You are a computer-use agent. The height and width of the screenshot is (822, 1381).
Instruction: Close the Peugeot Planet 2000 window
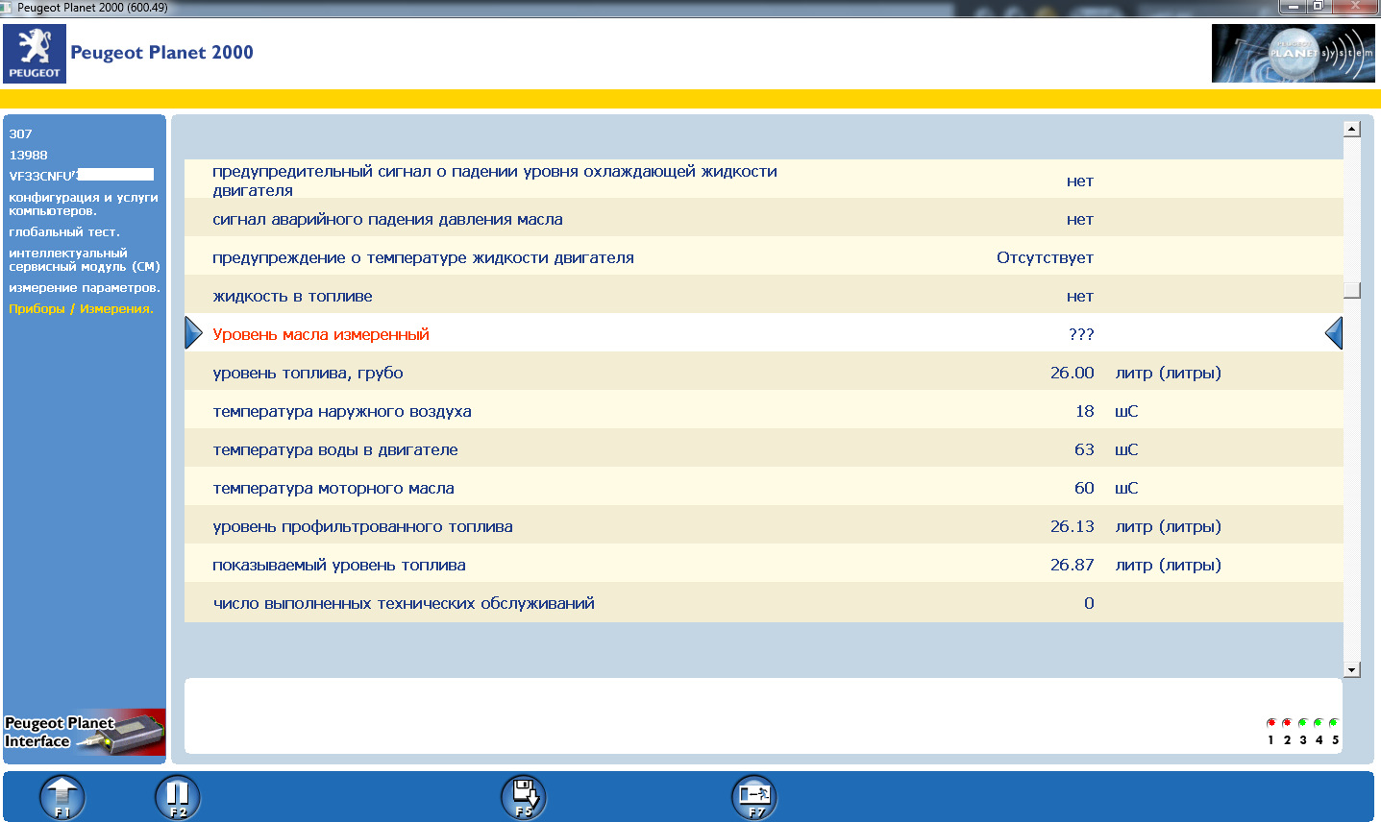coord(1355,7)
